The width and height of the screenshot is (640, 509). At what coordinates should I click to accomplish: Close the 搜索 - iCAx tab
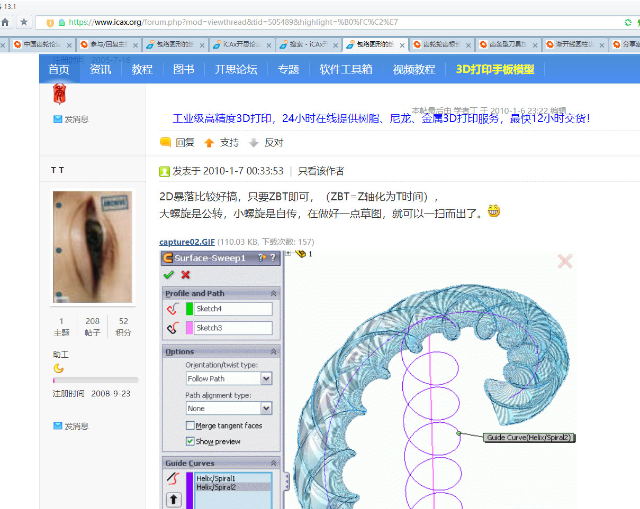pos(336,45)
